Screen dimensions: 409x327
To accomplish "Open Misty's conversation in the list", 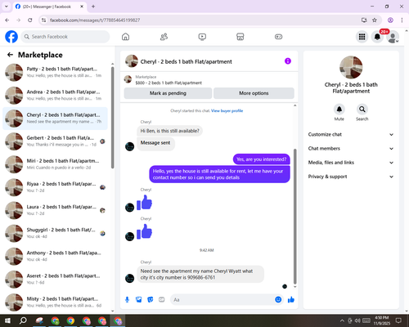I will [55, 302].
